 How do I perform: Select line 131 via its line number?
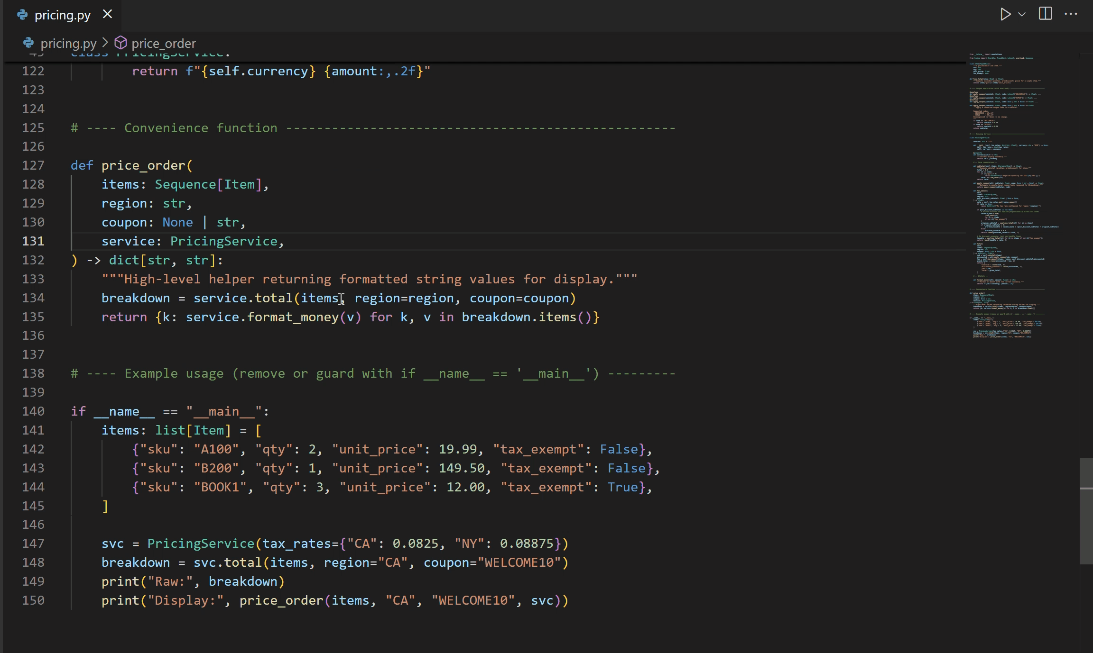(x=33, y=241)
